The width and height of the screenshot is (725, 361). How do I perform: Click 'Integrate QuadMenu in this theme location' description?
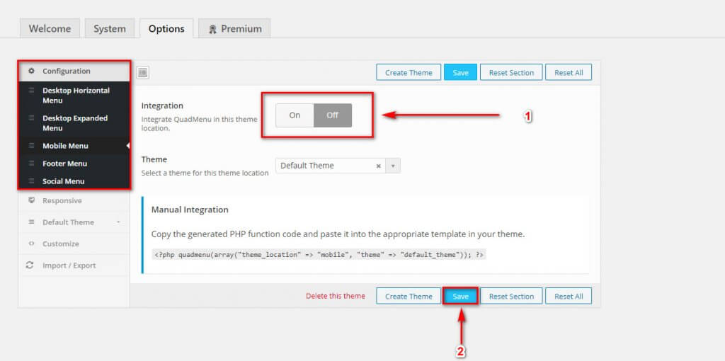pyautogui.click(x=199, y=124)
